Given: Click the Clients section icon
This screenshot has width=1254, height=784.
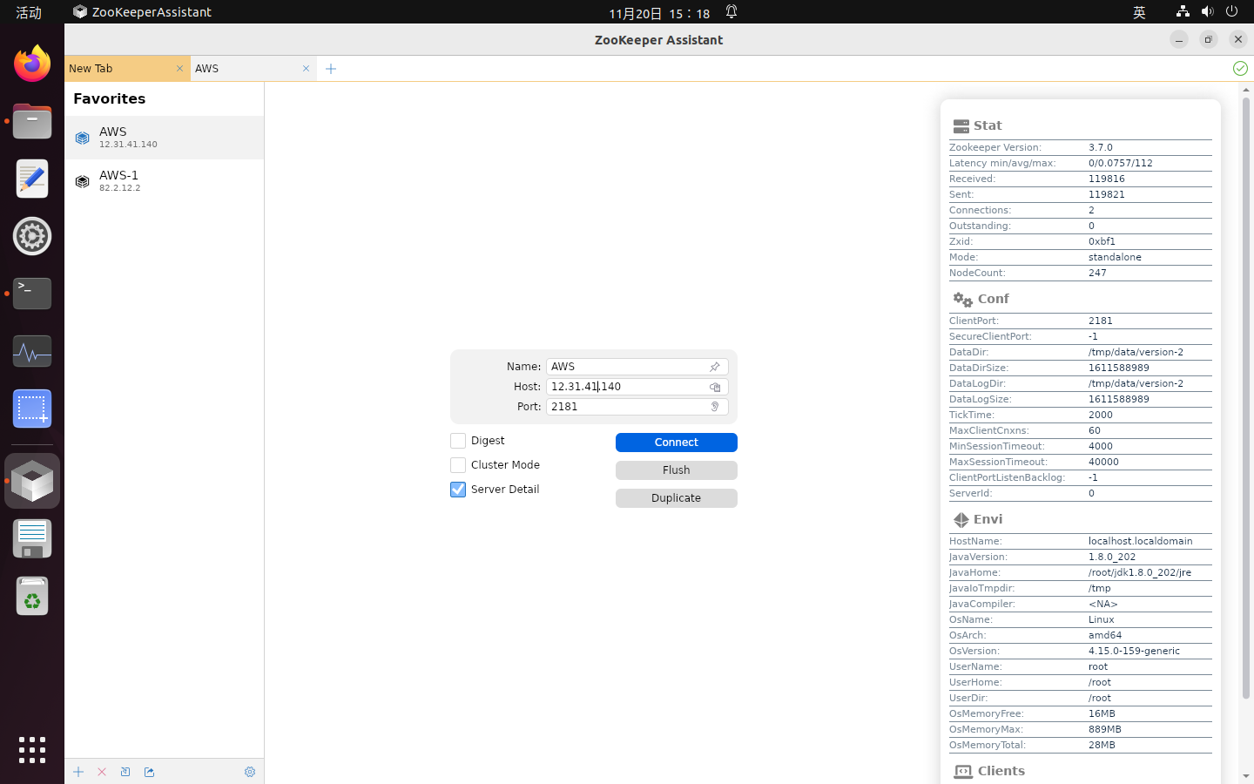Looking at the screenshot, I should 963,771.
